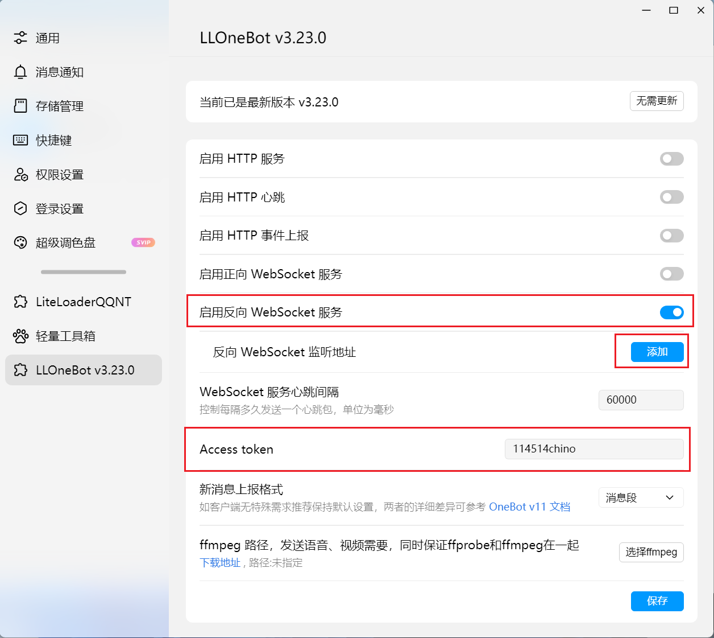Enable the 启用 HTTP 服务 switch
The image size is (714, 638).
(671, 159)
